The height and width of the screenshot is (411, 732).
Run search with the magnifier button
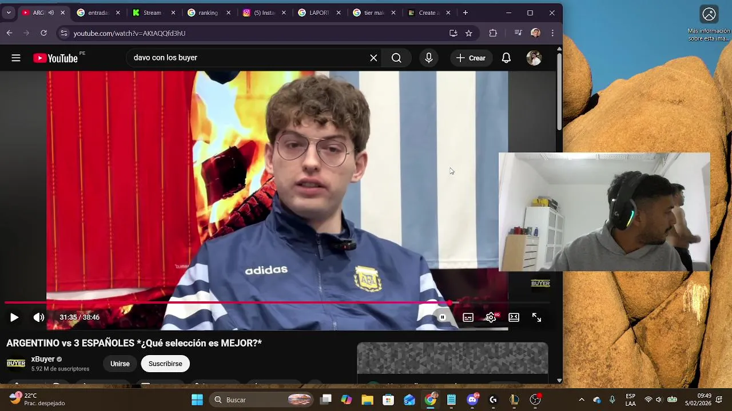point(396,58)
